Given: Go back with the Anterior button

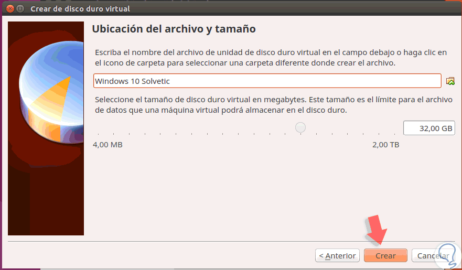Looking at the screenshot, I should click(338, 256).
